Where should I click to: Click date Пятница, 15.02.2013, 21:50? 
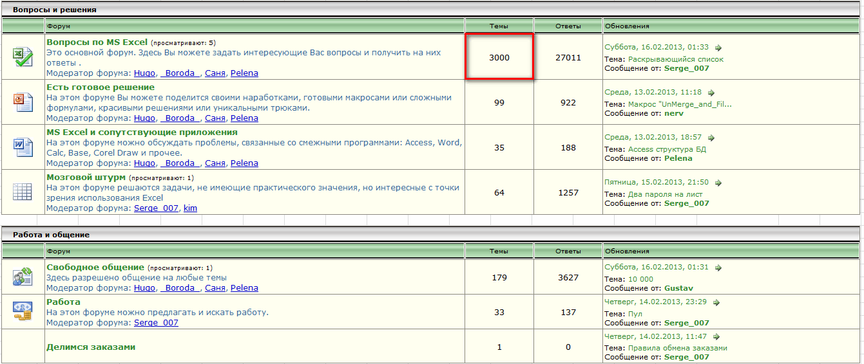click(657, 183)
